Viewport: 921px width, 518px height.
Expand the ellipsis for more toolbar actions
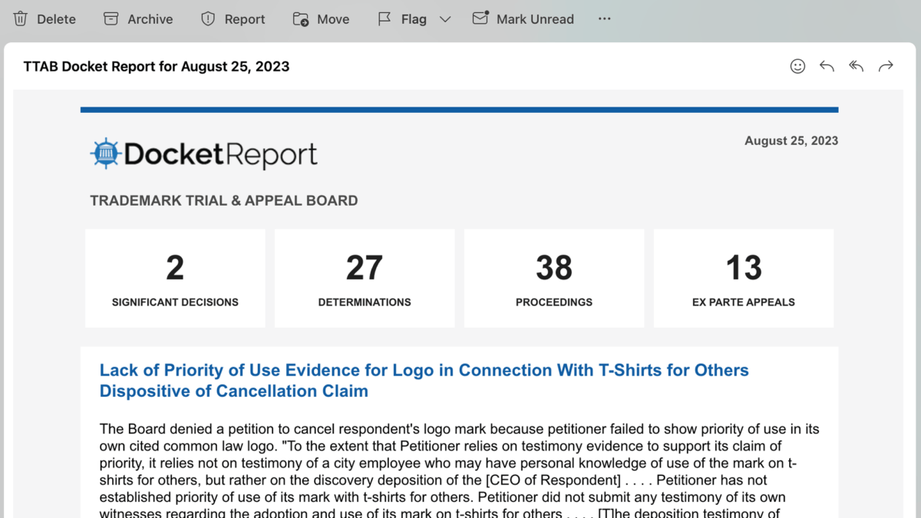604,19
